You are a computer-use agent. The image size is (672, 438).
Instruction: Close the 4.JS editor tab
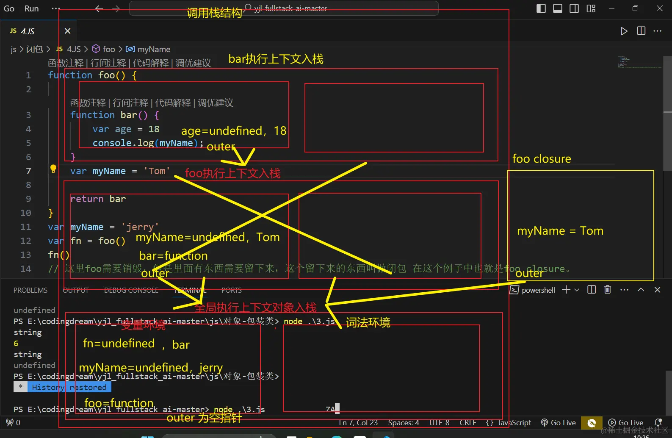point(67,31)
